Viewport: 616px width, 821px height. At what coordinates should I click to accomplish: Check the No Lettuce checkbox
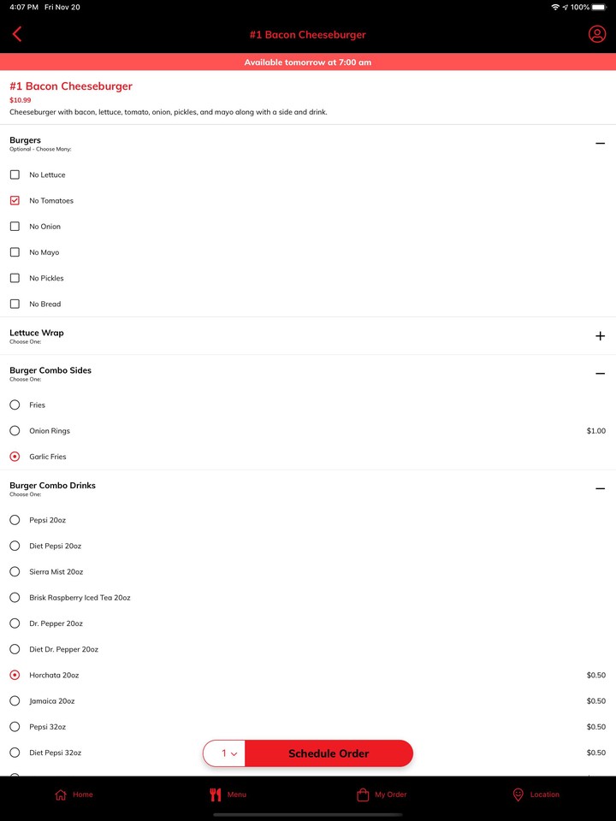click(15, 174)
